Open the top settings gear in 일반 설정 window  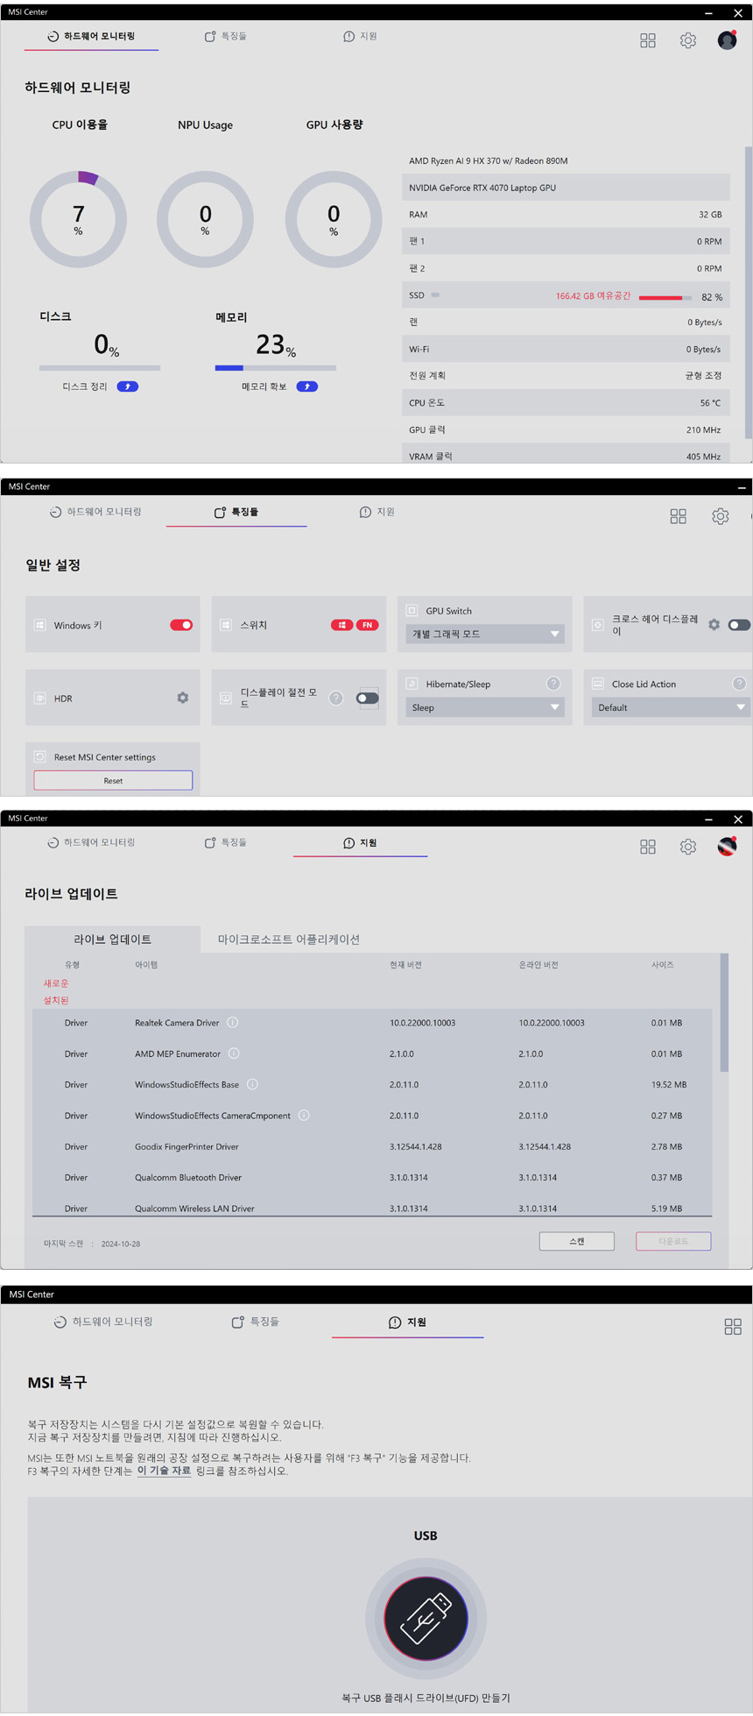(721, 516)
